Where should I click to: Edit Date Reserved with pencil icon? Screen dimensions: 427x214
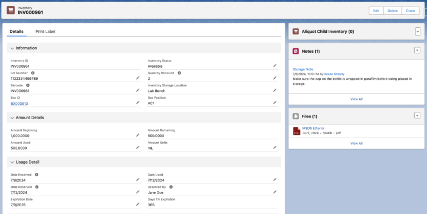click(x=138, y=192)
